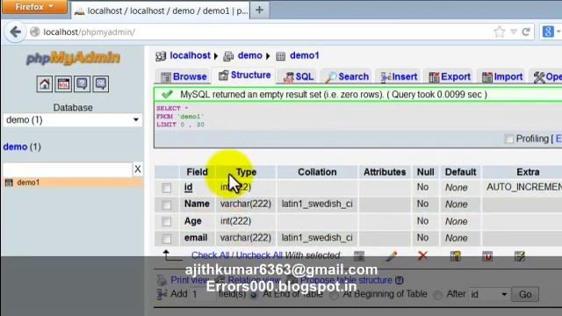Open the Firefox menu button
Viewport: 562px width, 316px height.
click(34, 7)
